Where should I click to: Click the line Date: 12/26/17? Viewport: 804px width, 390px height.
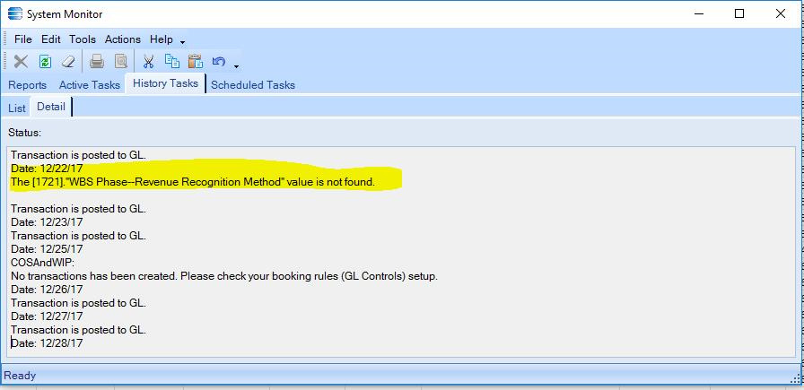(x=47, y=290)
